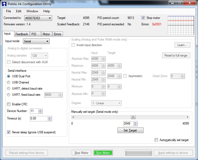Expand the Connected to device dropdown

tap(38, 18)
